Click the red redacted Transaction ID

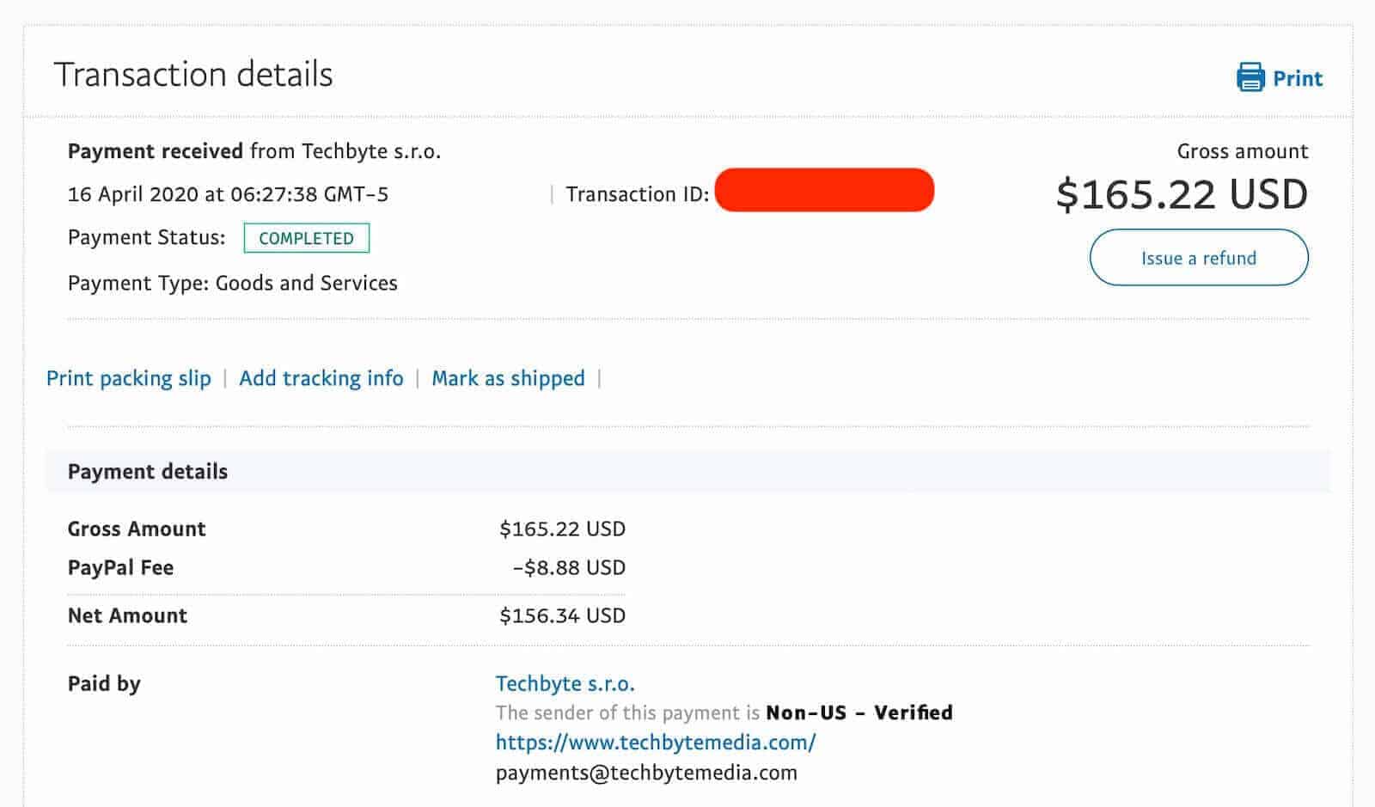tap(824, 190)
